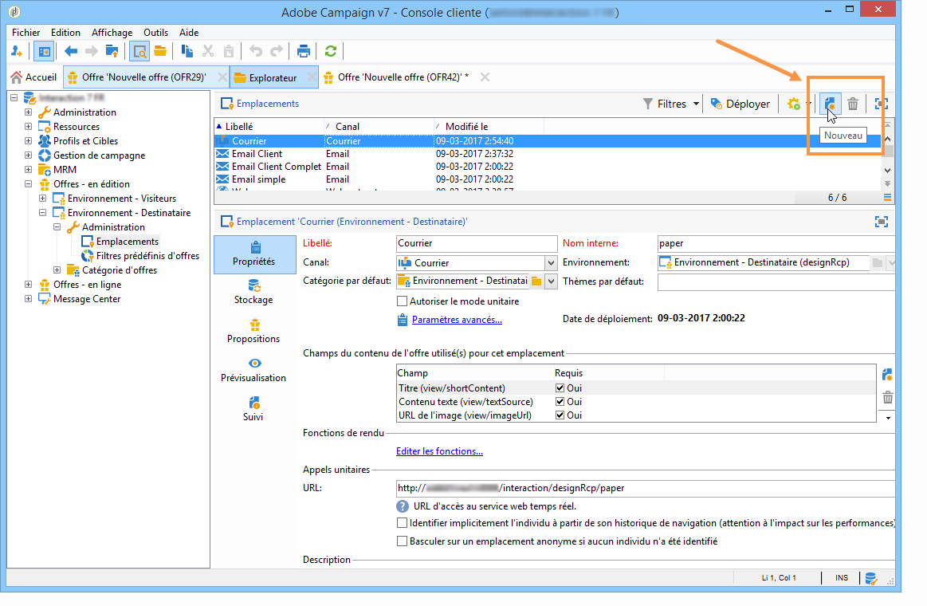Click add field icon beside Champ table

point(887,375)
